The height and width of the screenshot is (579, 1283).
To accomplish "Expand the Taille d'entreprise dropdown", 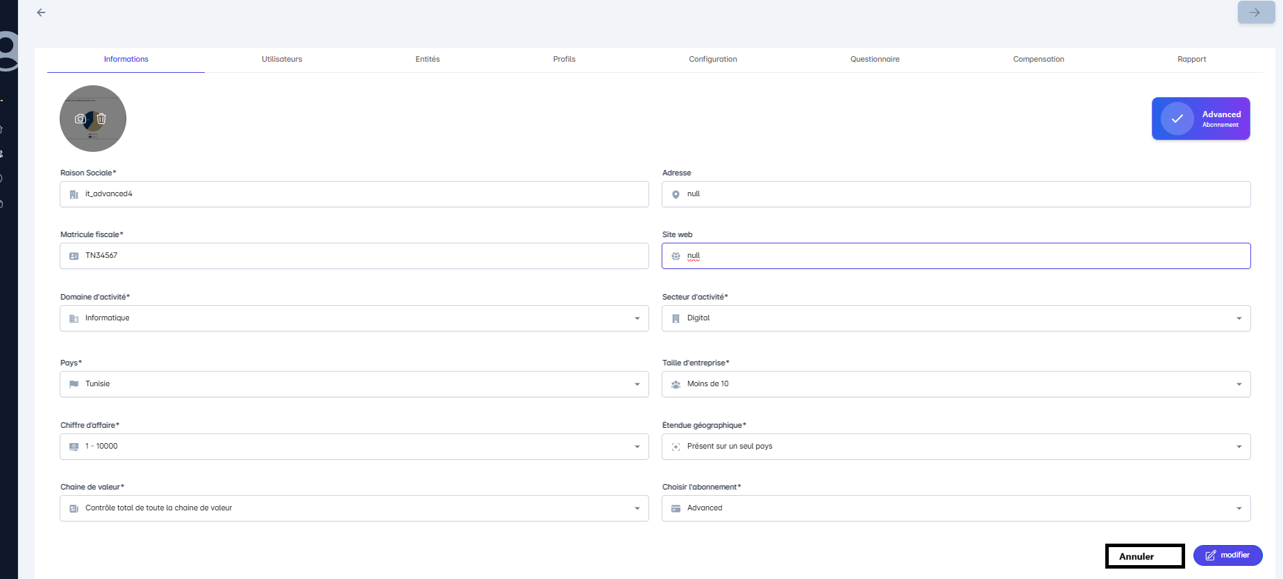I will tap(1239, 384).
